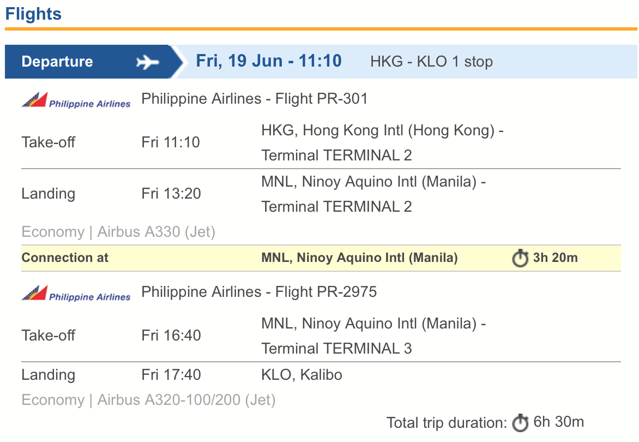Select the Departure tab label

point(57,62)
